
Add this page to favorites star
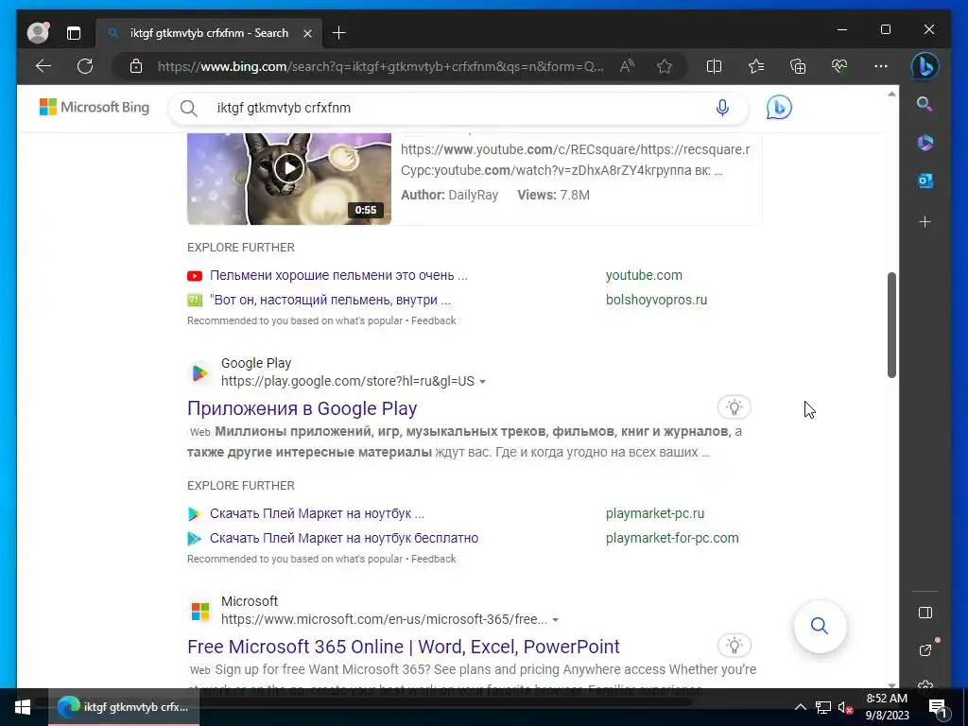pos(665,66)
